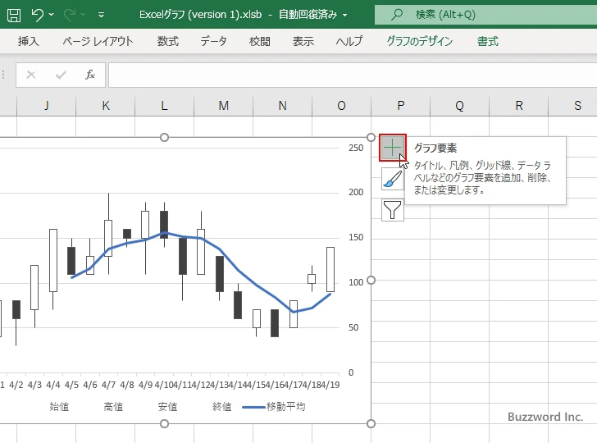
Task: Open the 挿入 ribbon tab
Action: click(28, 41)
